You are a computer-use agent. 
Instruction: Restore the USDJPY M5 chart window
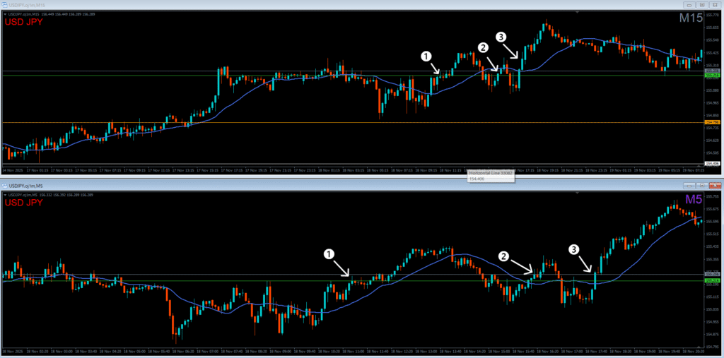pos(702,185)
